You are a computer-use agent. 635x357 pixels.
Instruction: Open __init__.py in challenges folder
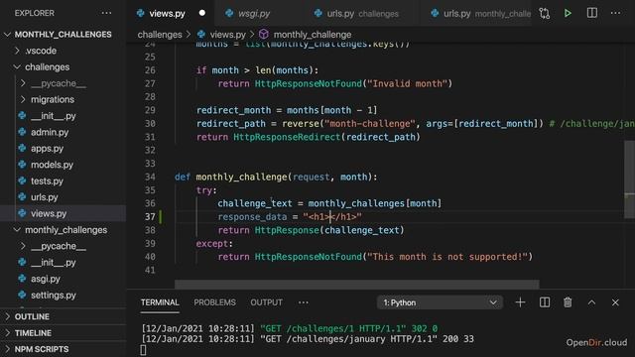pyautogui.click(x=63, y=116)
